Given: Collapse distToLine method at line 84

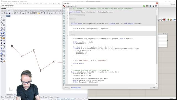Looking at the screenshot, I should coord(67,72).
